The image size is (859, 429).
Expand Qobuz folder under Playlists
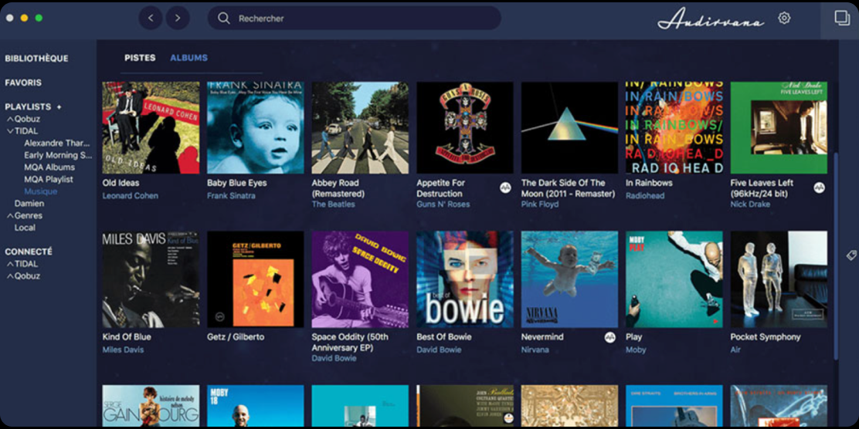tap(10, 119)
